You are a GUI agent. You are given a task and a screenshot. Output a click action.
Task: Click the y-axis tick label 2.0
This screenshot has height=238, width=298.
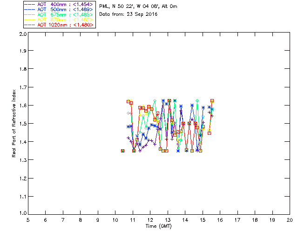click(23, 34)
